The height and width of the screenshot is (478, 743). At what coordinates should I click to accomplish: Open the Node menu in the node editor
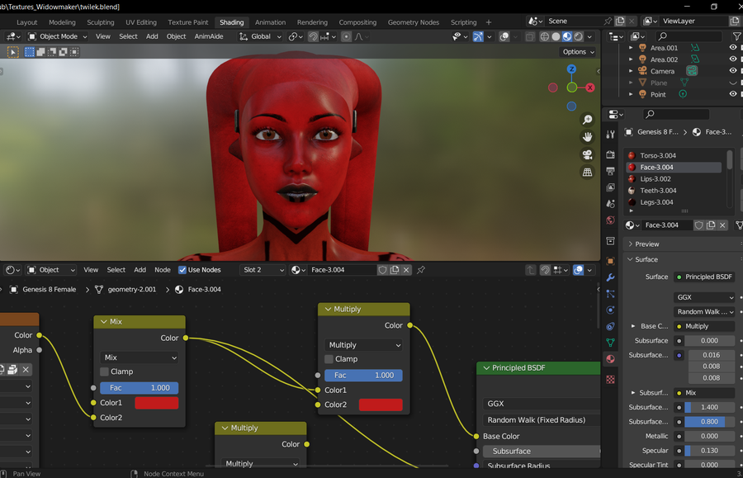point(163,270)
